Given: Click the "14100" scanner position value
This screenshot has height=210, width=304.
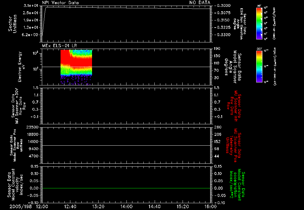Looking at the screenshot, I should (x=32, y=141).
